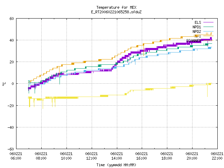The height and width of the screenshot is (168, 224).
Task: Pick the green NPD1 legend line sample
Action: point(208,27)
